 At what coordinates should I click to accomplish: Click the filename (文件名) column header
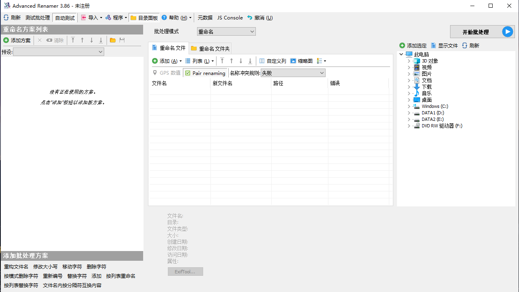[179, 83]
